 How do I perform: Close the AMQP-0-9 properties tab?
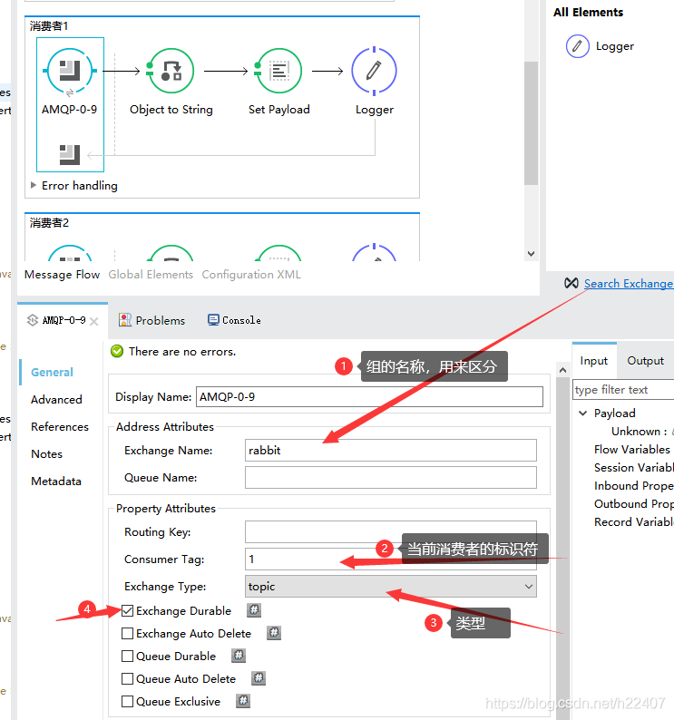pos(94,321)
